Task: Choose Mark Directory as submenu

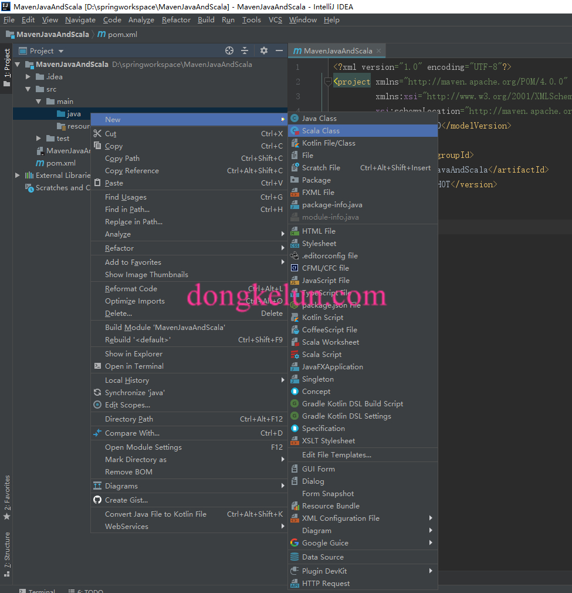Action: 189,460
